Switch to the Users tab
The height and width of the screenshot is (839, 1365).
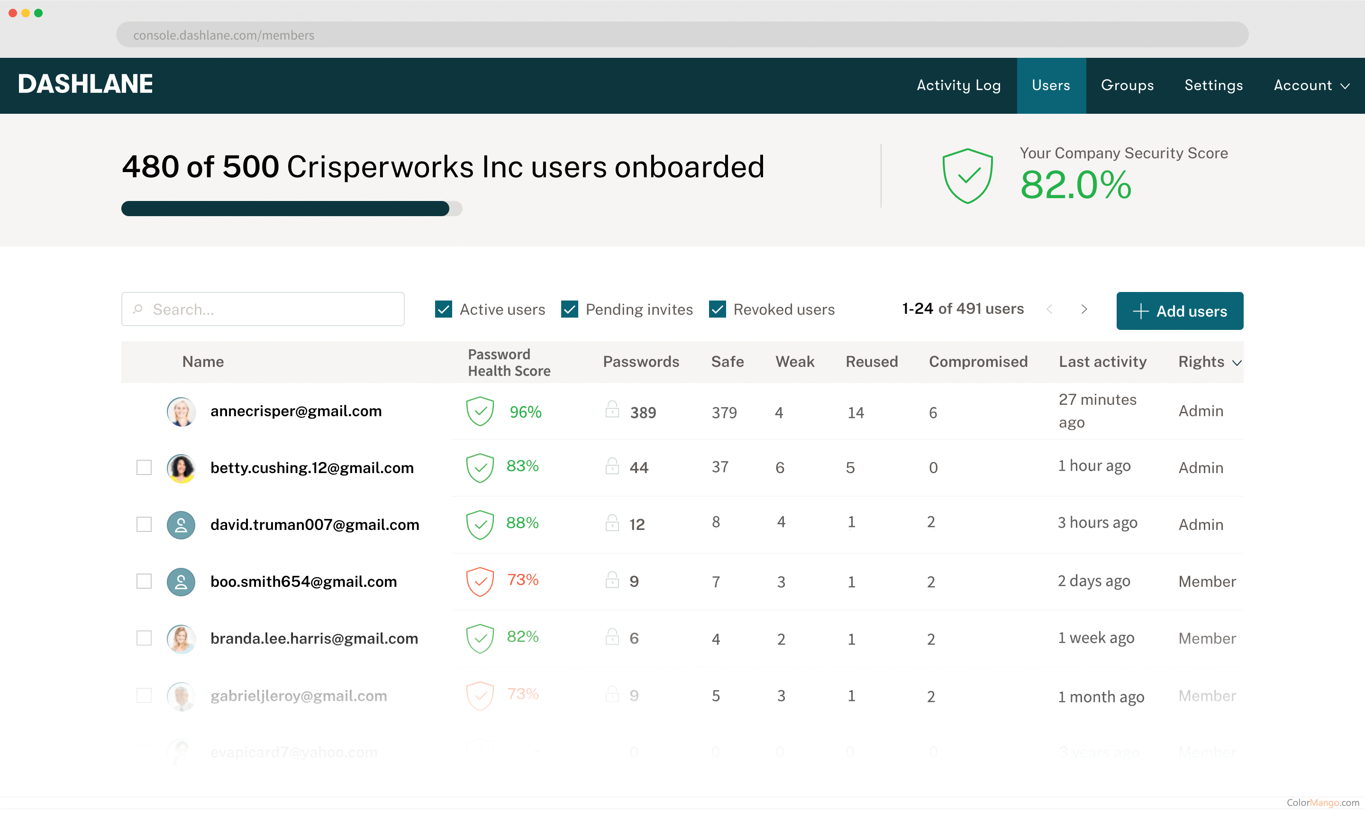click(1051, 85)
